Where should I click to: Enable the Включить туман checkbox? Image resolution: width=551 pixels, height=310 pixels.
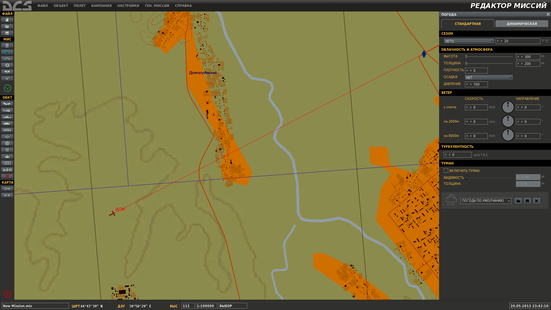[446, 170]
